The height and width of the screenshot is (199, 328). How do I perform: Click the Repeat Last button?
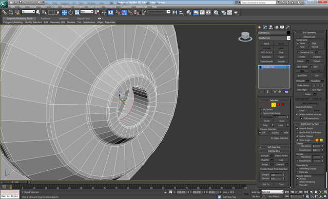(310, 37)
